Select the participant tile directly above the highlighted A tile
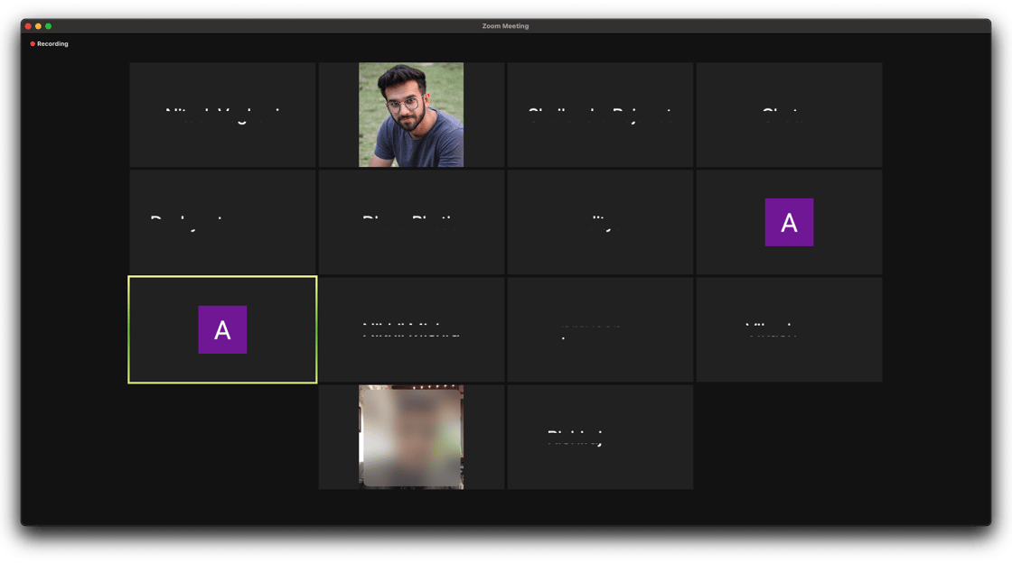The width and height of the screenshot is (1012, 563). 222,222
